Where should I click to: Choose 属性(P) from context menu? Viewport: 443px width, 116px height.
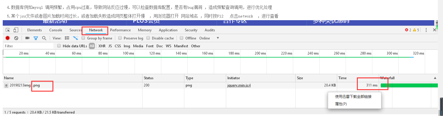(x=341, y=104)
